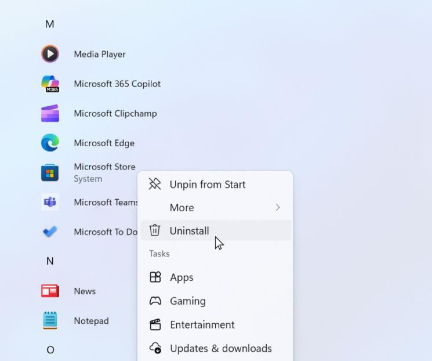Image resolution: width=432 pixels, height=361 pixels.
Task: Choose the Entertainment task entry
Action: click(x=216, y=324)
